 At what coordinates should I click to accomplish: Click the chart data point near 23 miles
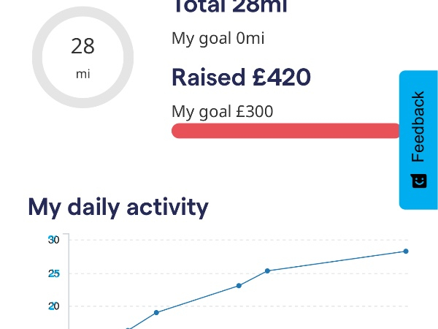tap(239, 285)
